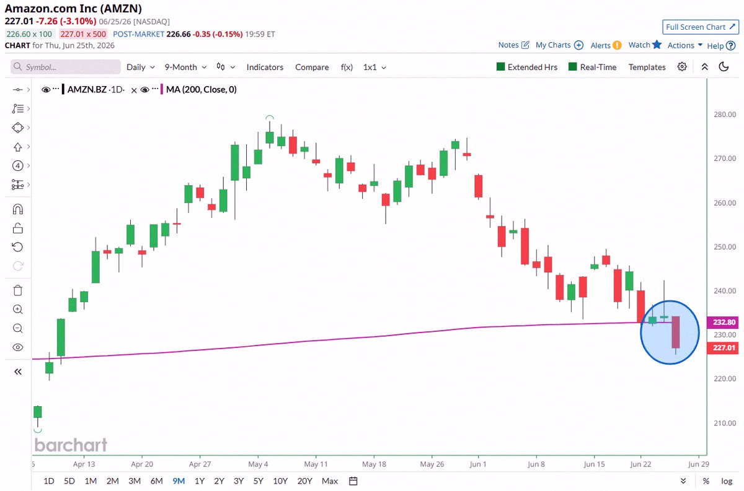Switch to dark mode with moon icon
Screen dimensions: 744x491
click(x=724, y=67)
